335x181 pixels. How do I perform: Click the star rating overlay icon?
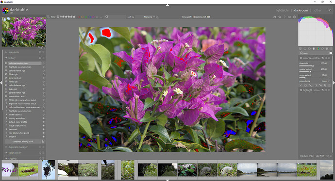280,17
